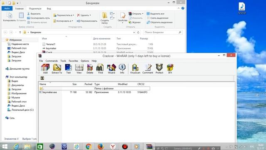Open the View tool in WinRAR
Image resolution: width=266 pixels, height=150 pixels.
tap(79, 69)
